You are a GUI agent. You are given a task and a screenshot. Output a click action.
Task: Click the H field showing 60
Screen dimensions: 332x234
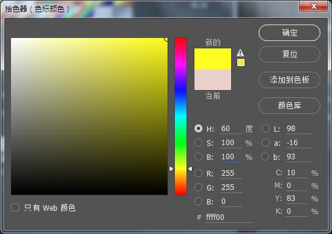coord(231,129)
